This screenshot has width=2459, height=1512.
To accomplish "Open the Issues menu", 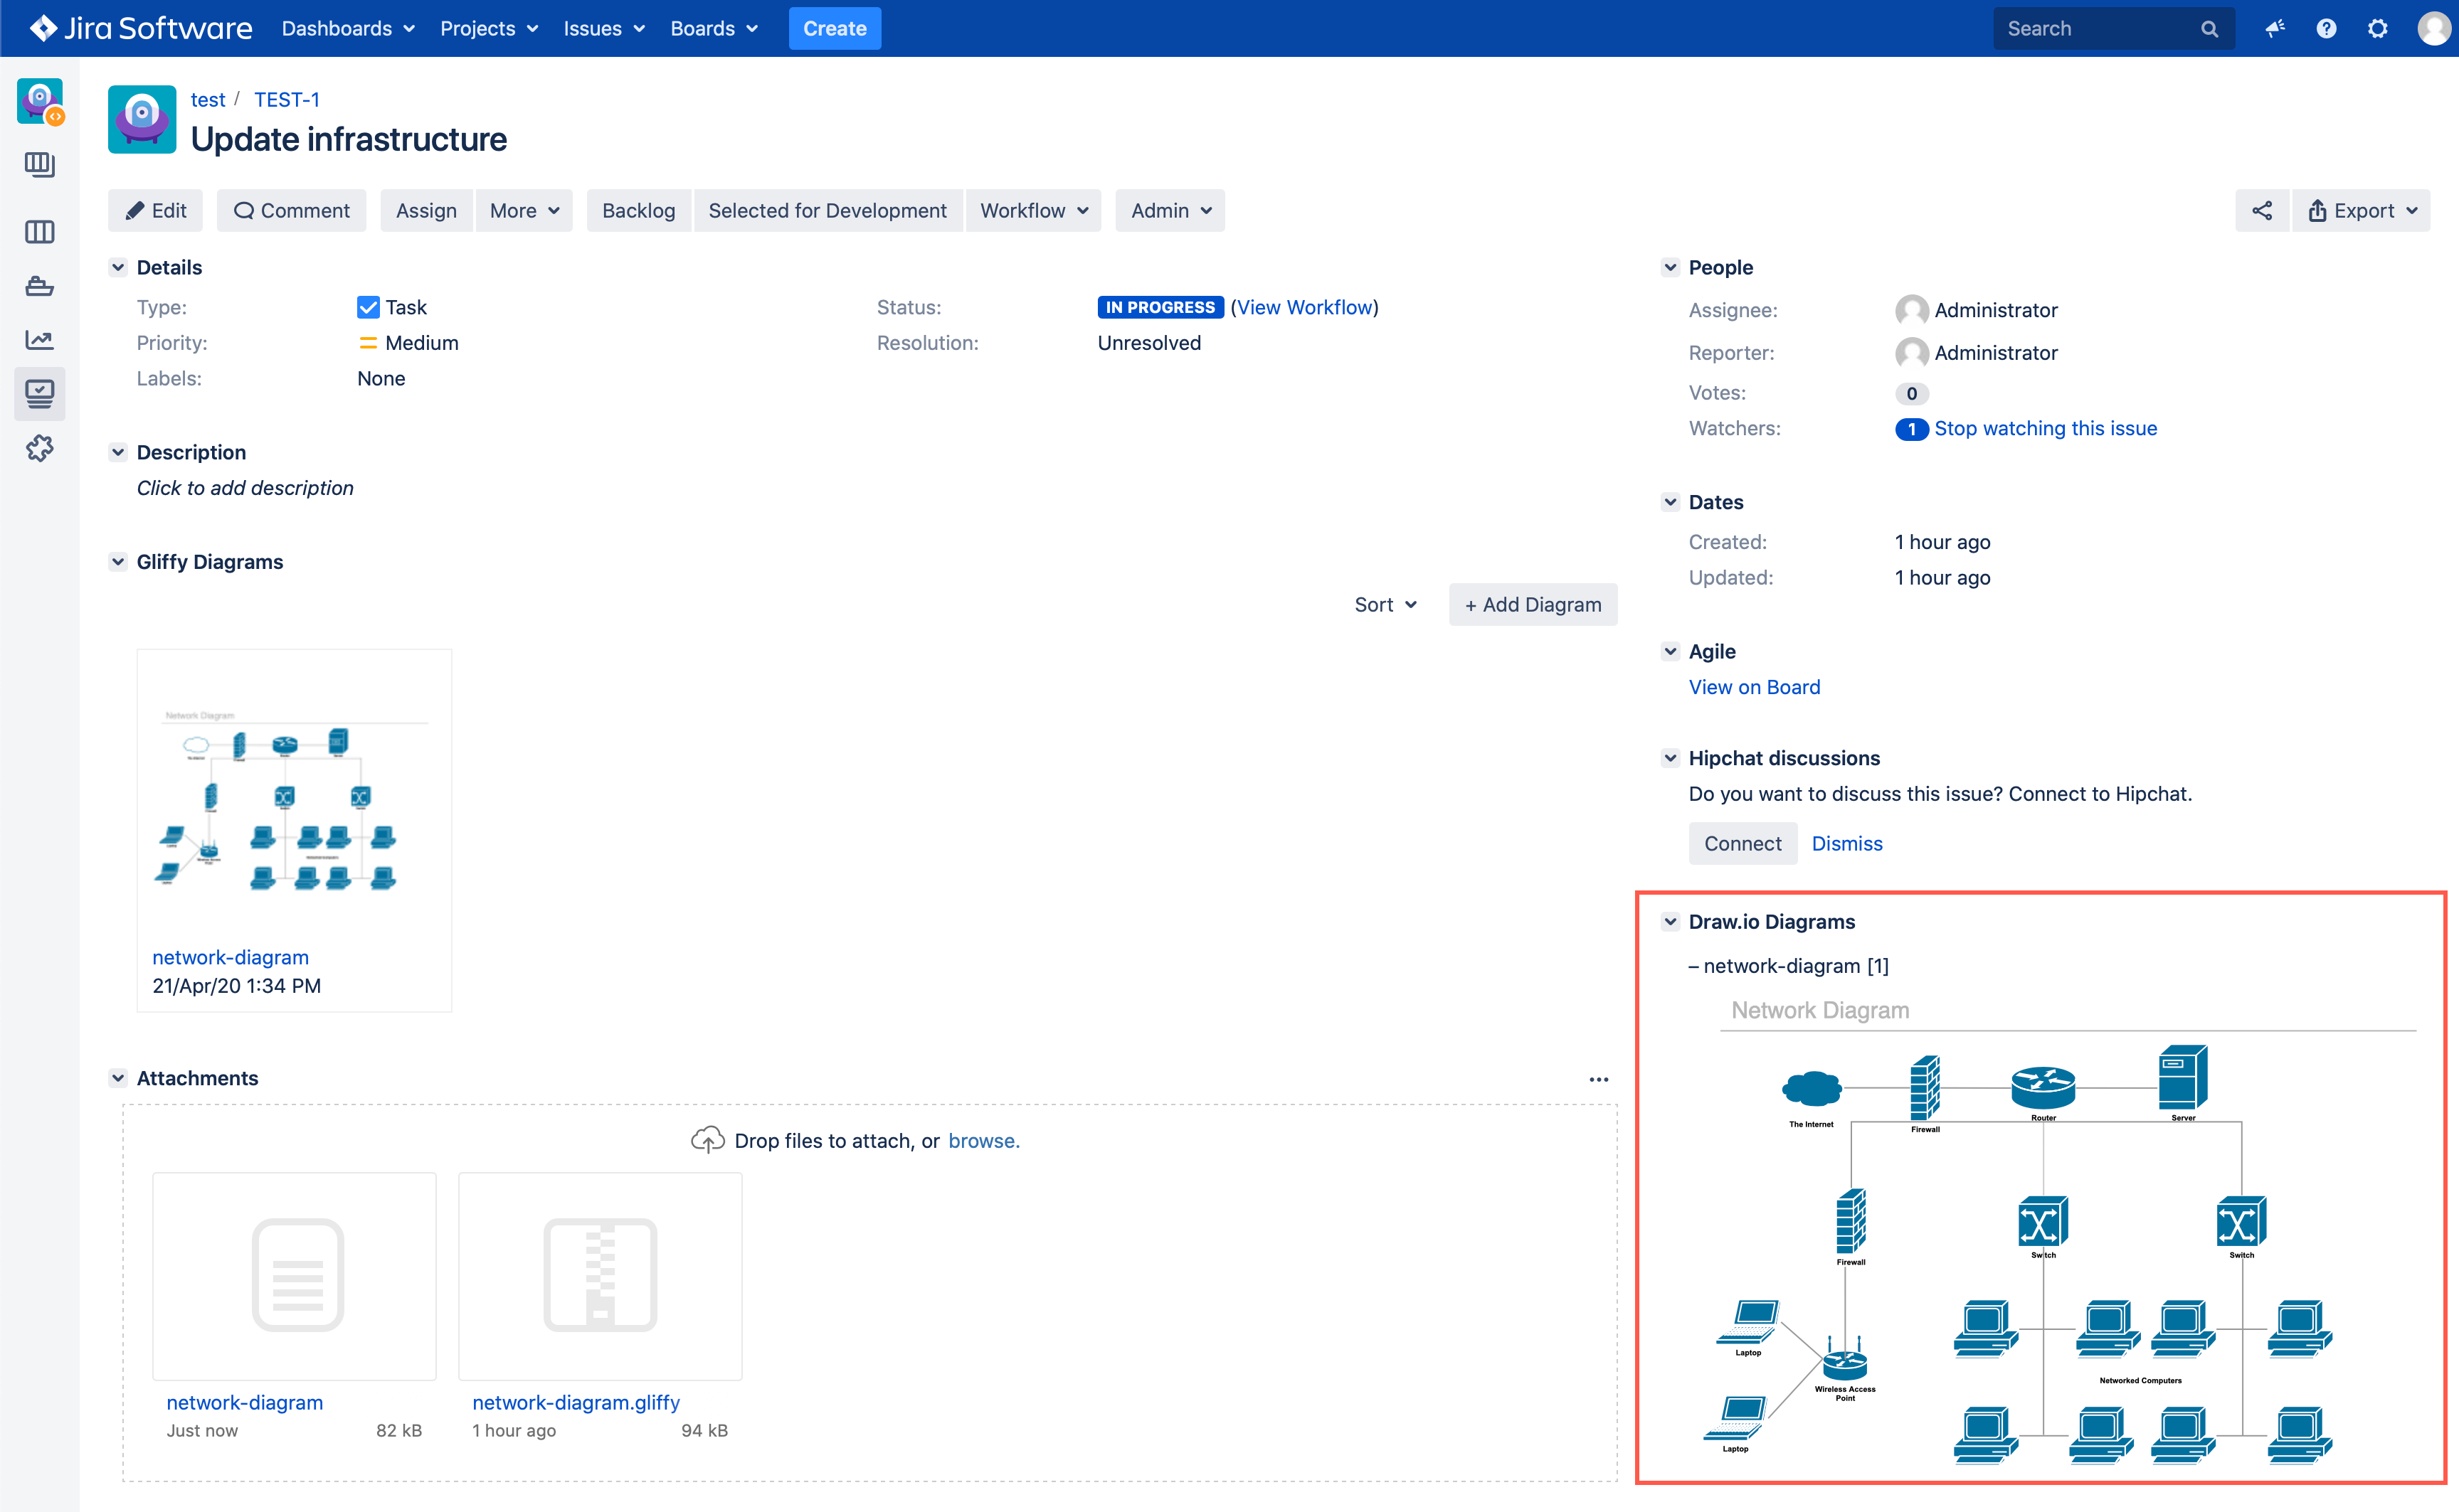I will tap(603, 28).
